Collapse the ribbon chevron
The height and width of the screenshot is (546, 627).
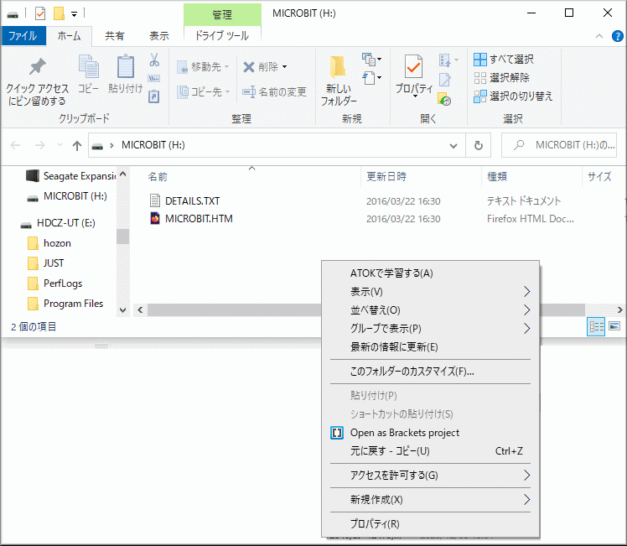[x=599, y=36]
